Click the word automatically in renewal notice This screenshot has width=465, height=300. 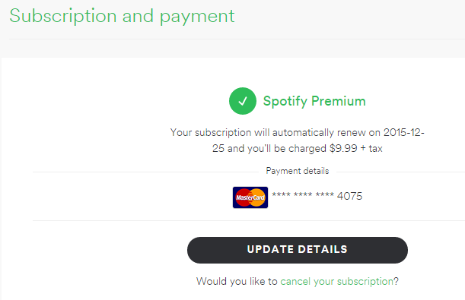pyautogui.click(x=303, y=133)
